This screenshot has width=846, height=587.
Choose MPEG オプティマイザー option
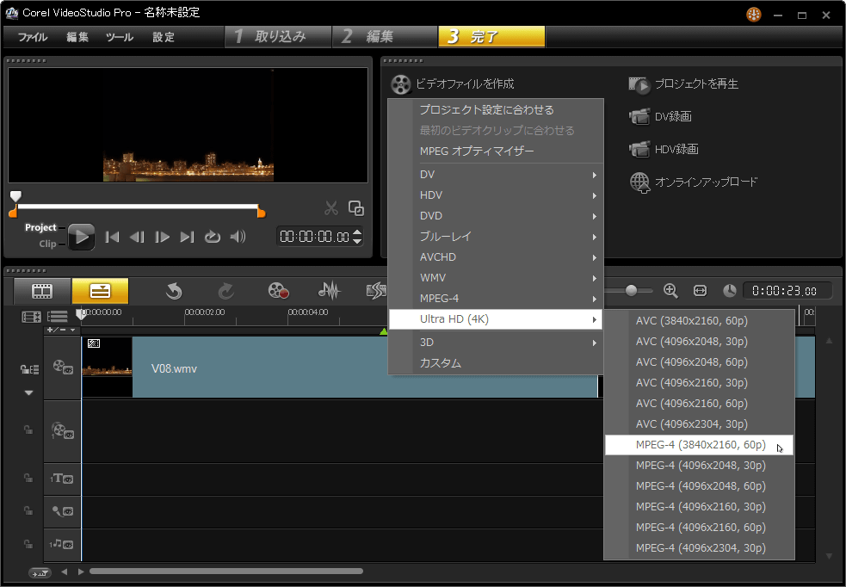pyautogui.click(x=496, y=151)
